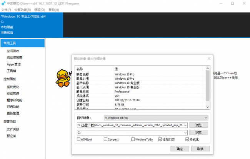Expand the C: target path dropdown

click(x=185, y=133)
